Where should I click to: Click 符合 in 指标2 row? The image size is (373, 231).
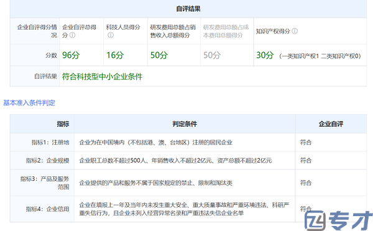tap(306, 160)
